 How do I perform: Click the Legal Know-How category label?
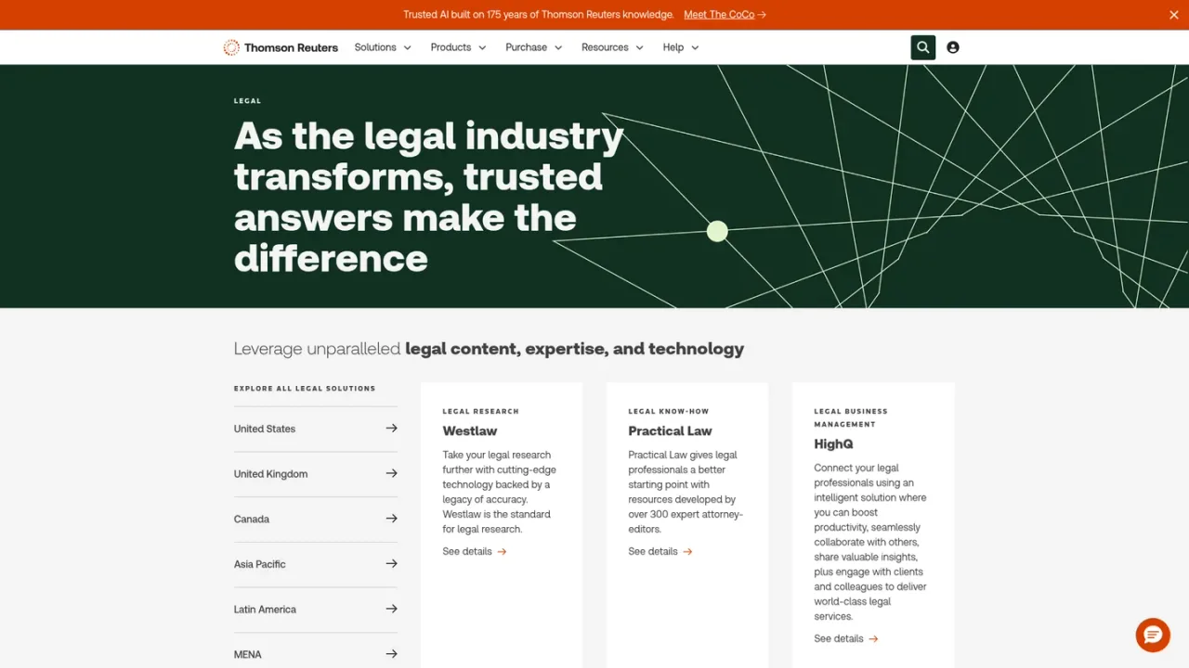click(x=669, y=411)
